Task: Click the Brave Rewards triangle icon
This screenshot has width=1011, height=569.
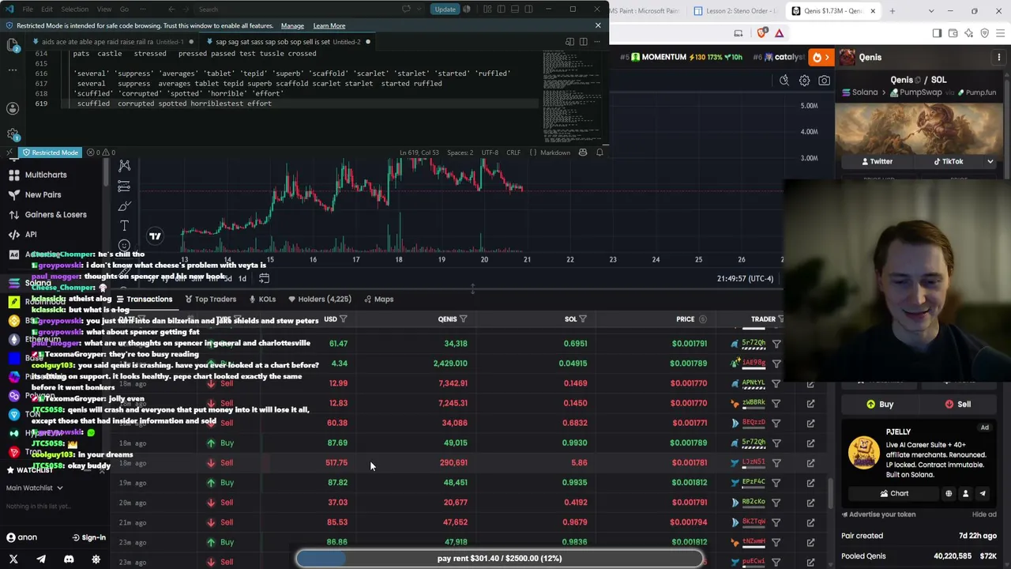Action: (x=779, y=33)
